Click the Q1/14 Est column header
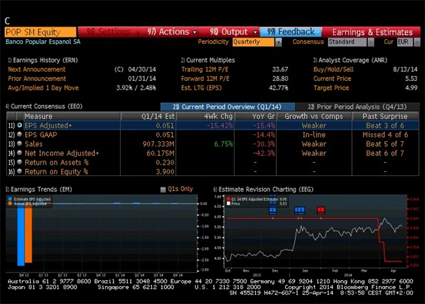Image resolution: width=425 pixels, height=304 pixels. click(149, 116)
